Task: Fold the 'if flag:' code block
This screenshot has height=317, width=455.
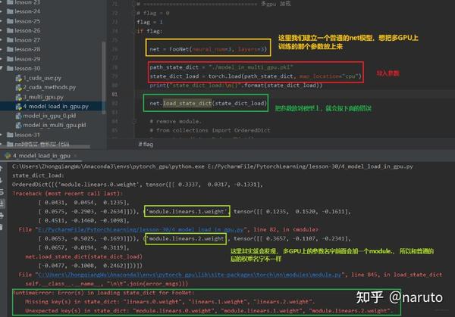Action: (x=134, y=31)
